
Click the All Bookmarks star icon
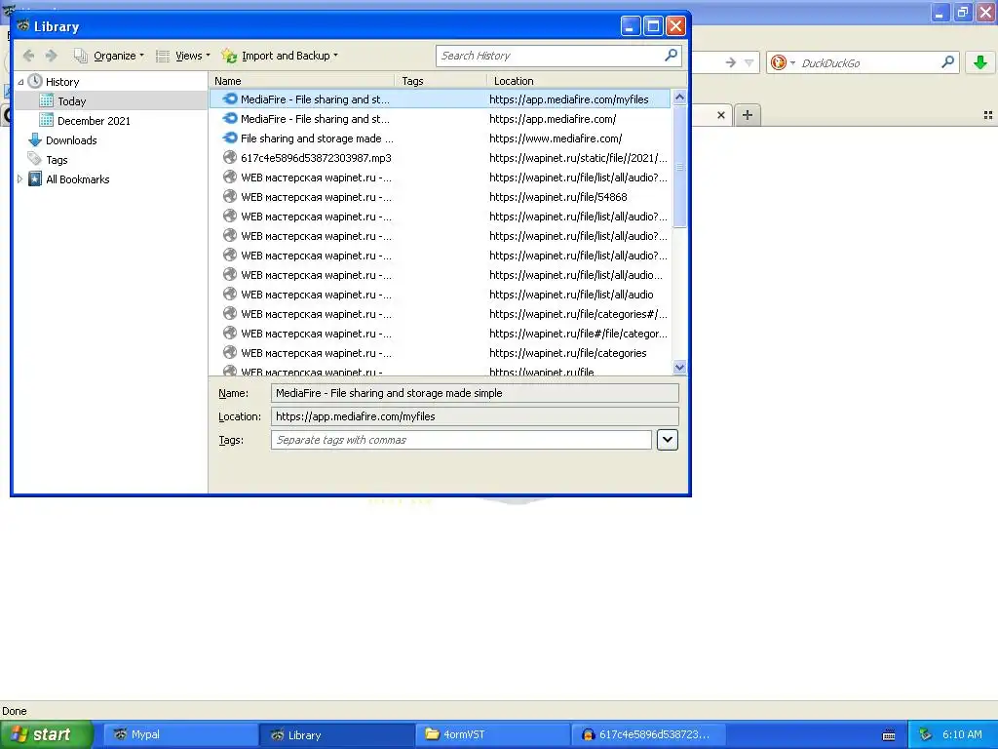[35, 179]
